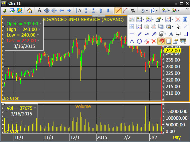
Task: Click the move pane up blue arrow icon
Action: (x=131, y=27)
